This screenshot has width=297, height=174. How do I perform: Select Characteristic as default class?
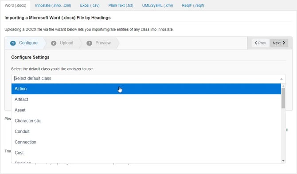pyautogui.click(x=146, y=121)
